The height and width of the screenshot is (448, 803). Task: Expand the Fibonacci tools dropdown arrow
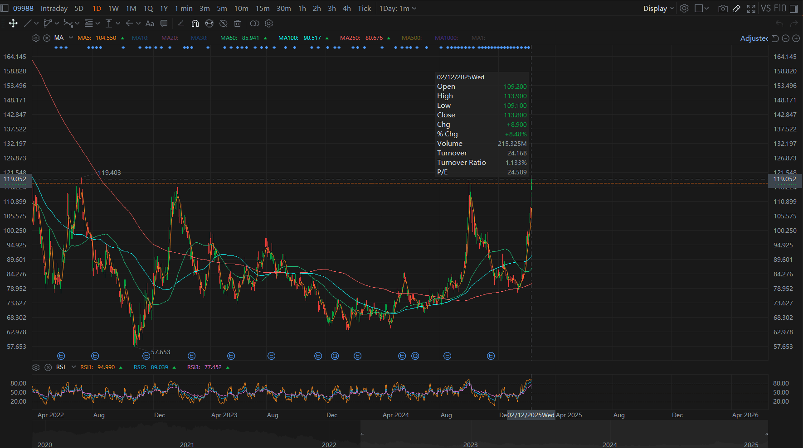tap(97, 23)
